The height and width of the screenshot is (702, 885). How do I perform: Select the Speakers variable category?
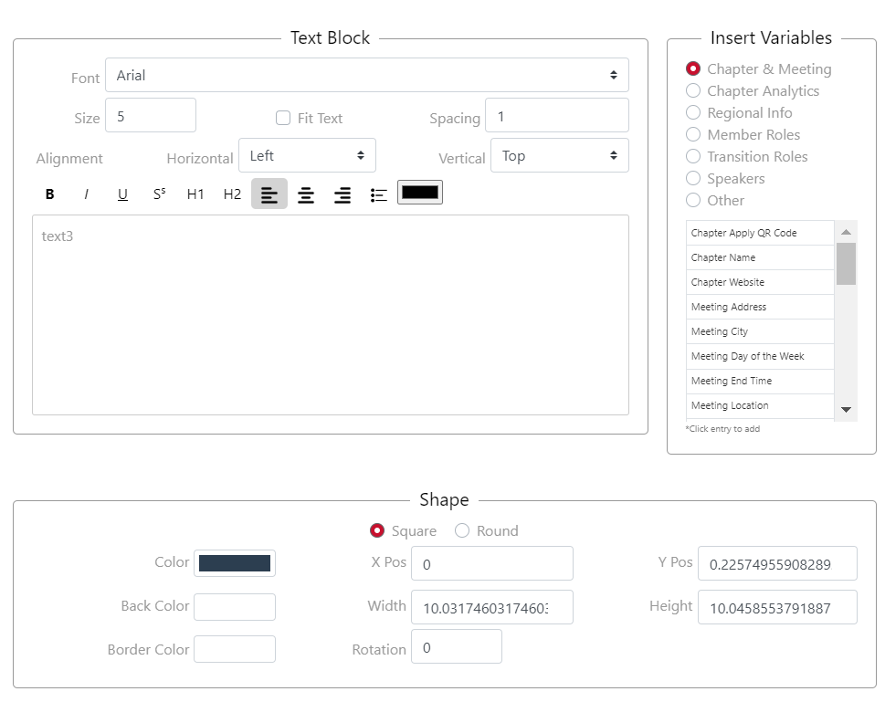[x=693, y=178]
